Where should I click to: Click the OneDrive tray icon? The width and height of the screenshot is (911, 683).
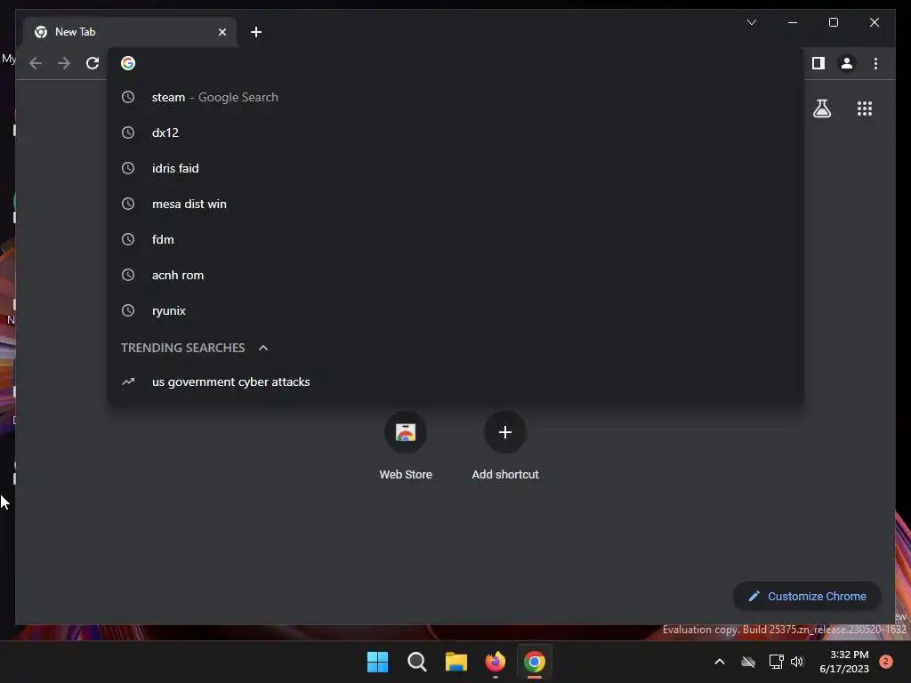tap(747, 662)
